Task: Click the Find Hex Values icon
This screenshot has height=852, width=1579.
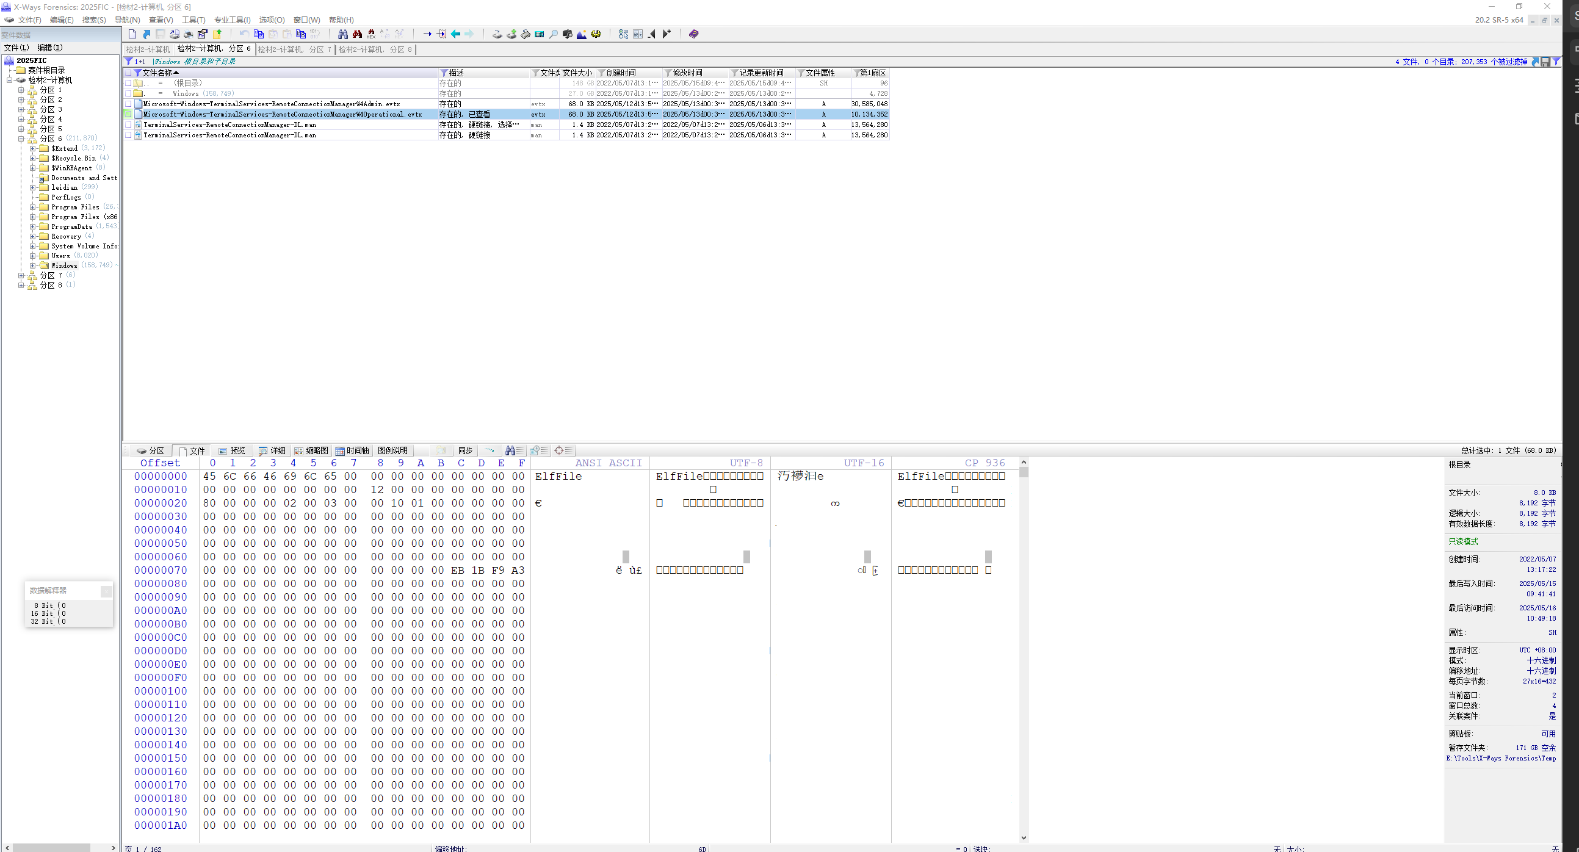Action: coord(372,34)
